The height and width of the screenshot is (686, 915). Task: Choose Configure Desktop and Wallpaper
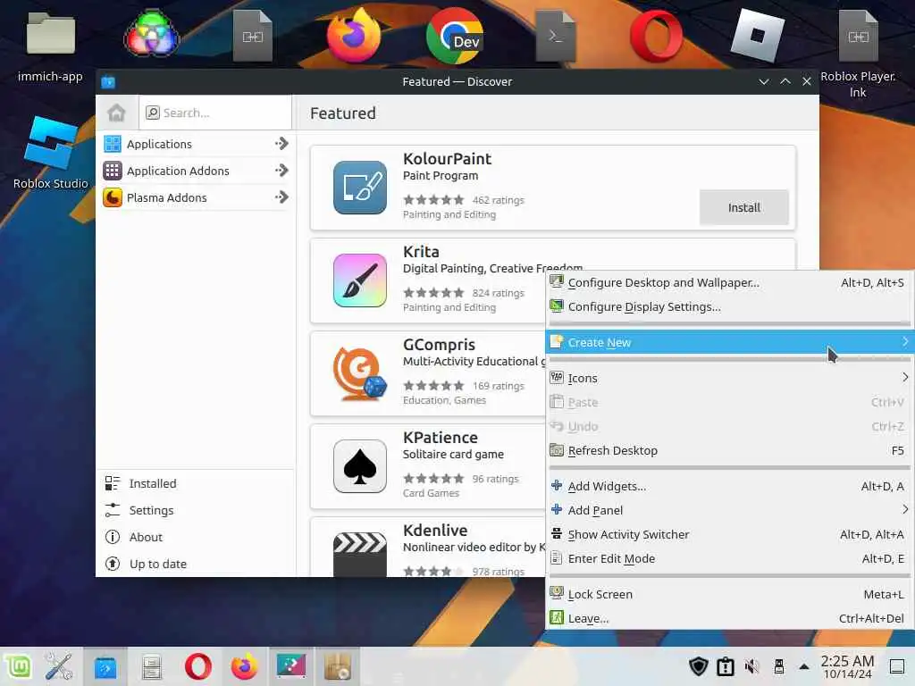[729, 282]
